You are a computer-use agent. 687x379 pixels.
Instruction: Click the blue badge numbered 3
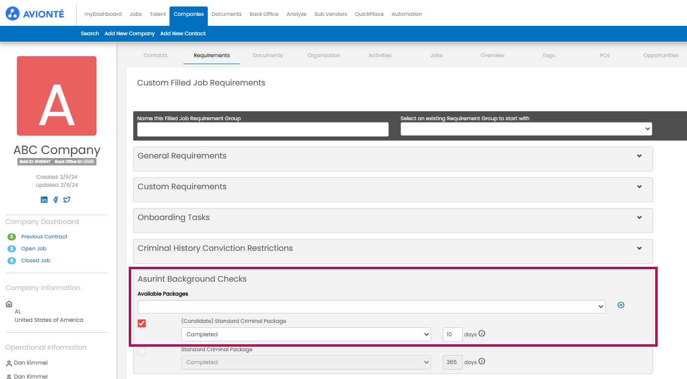pos(12,249)
